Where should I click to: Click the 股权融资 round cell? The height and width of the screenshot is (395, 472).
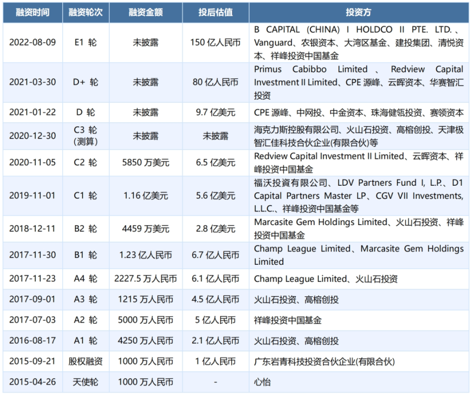[86, 361]
